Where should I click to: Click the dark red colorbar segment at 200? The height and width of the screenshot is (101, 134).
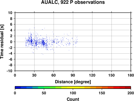coord(128,88)
